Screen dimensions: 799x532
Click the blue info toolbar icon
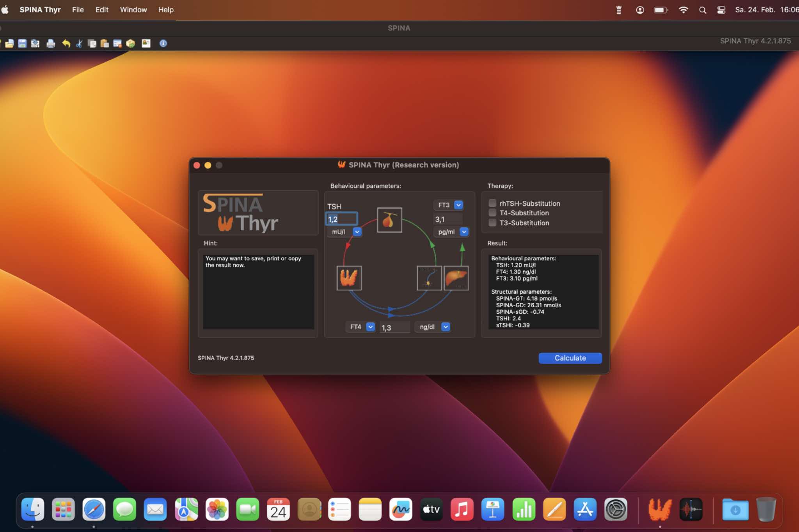pos(163,43)
